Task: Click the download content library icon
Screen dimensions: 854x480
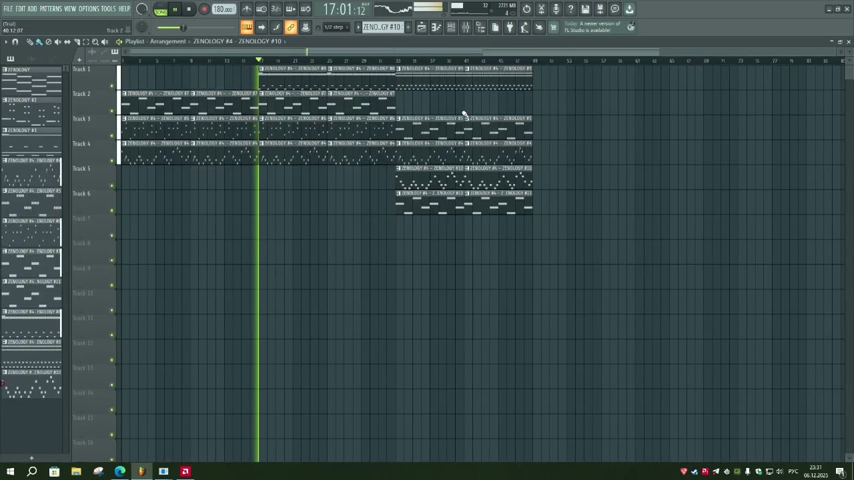Action: pyautogui.click(x=629, y=9)
